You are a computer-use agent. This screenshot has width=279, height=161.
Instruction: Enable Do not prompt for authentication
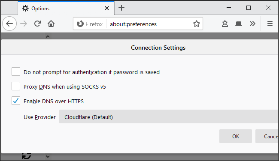tap(16, 72)
